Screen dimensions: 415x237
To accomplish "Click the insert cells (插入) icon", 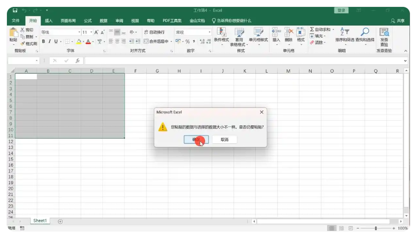I will (276, 32).
